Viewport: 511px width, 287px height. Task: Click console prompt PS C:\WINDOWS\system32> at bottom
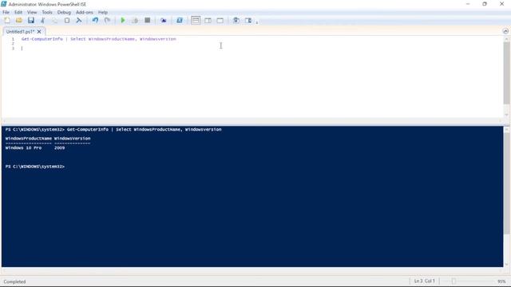pyautogui.click(x=35, y=167)
